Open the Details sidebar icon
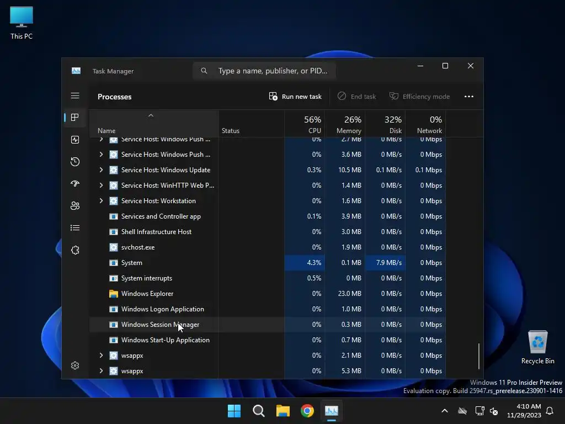 point(75,228)
